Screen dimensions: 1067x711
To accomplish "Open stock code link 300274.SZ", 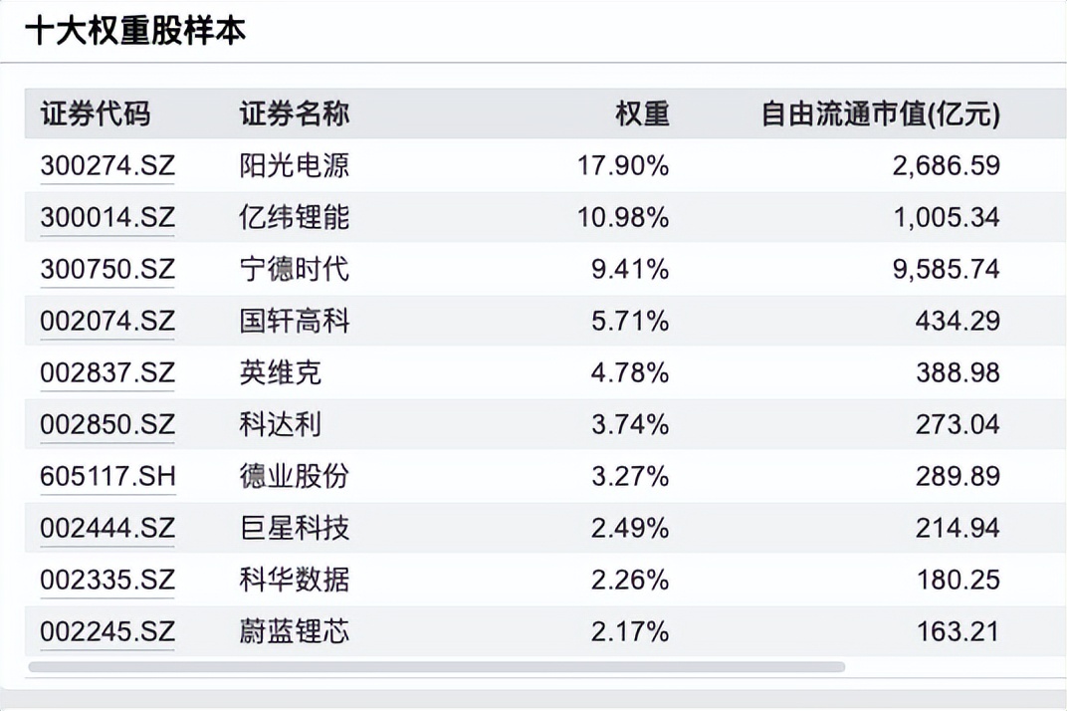I will click(x=107, y=165).
